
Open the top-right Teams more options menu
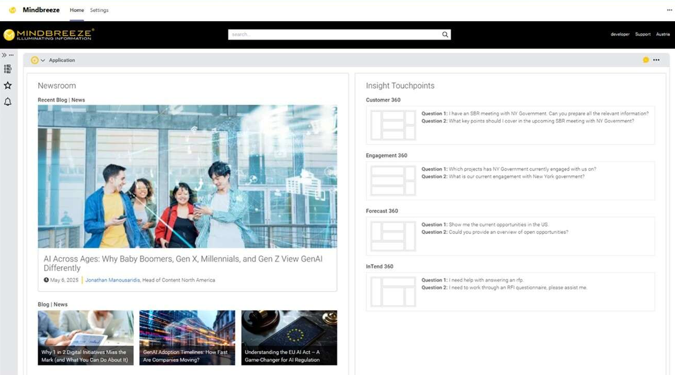tap(669, 10)
